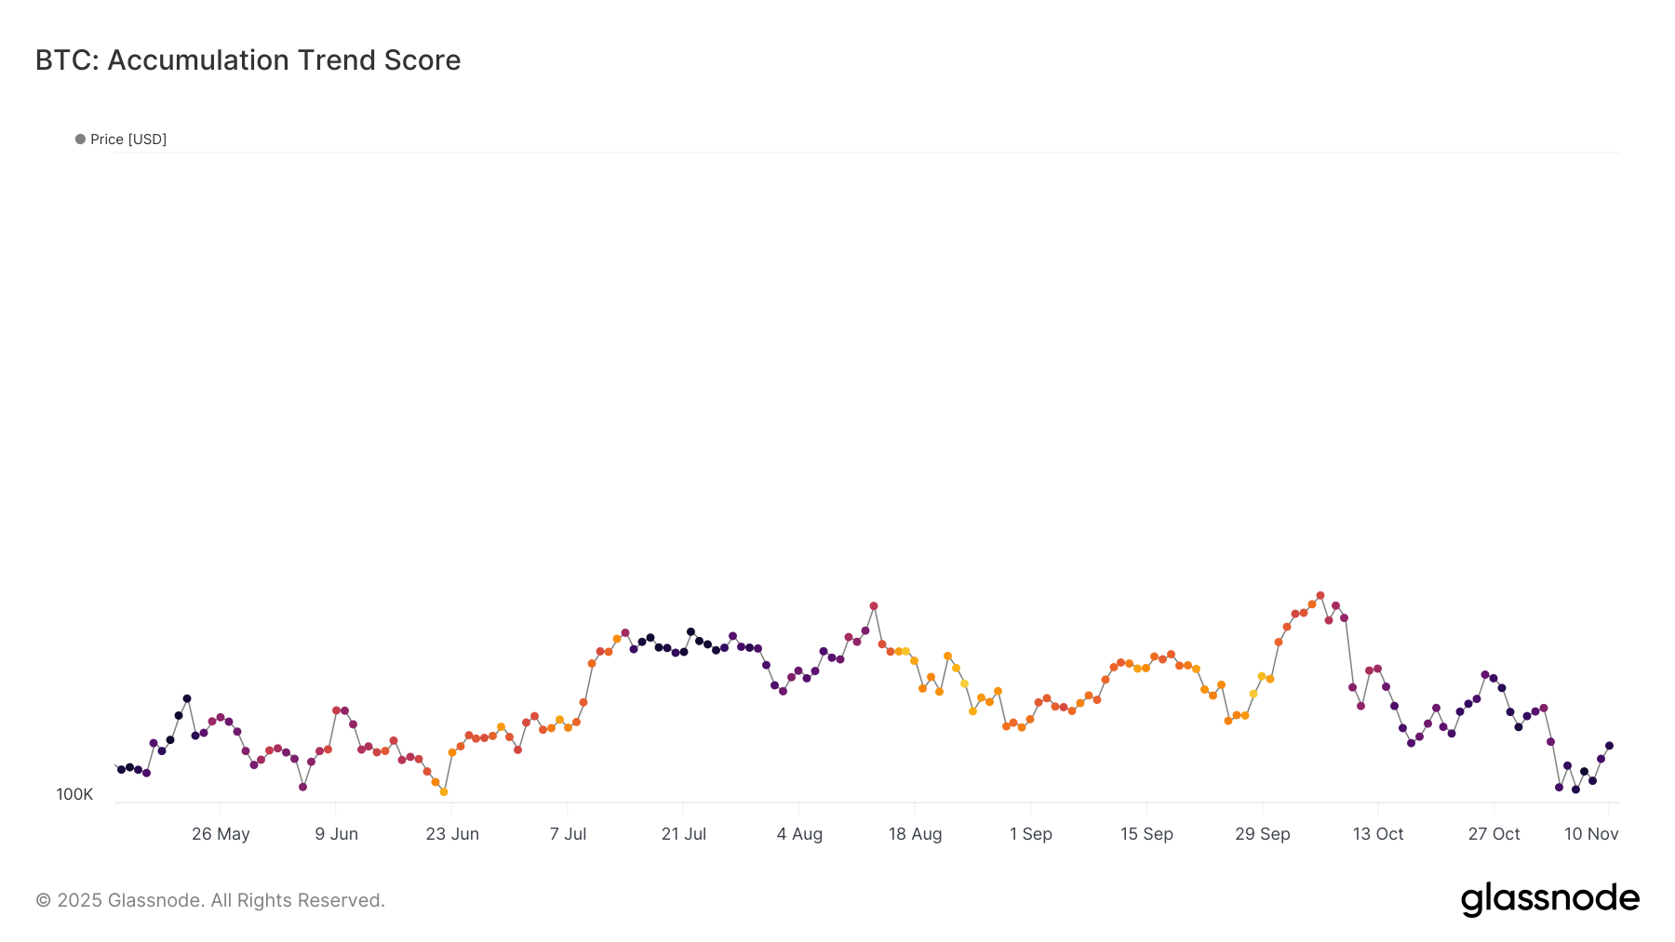The image size is (1675, 942).
Task: Select the 10 Nov axis label
Action: click(1591, 834)
